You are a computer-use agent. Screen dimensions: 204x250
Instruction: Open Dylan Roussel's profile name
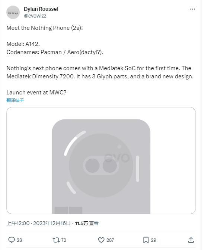pyautogui.click(x=41, y=9)
